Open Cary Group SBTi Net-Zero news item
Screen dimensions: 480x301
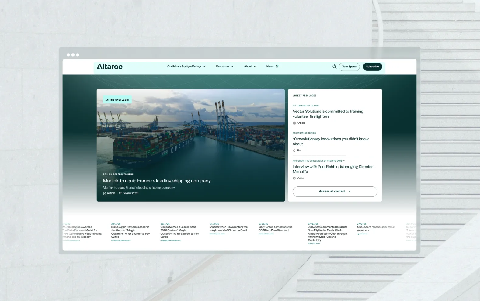276,229
